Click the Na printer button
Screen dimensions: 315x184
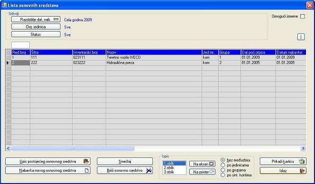[x=202, y=172]
